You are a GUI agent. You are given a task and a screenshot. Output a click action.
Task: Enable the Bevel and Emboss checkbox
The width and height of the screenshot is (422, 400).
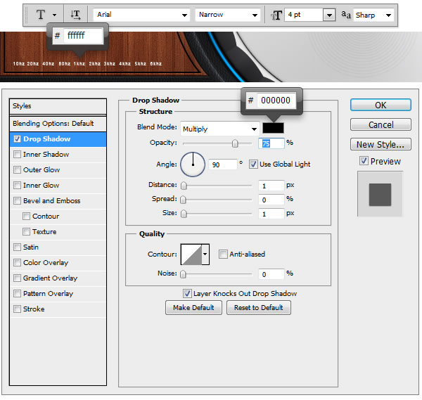tap(17, 200)
